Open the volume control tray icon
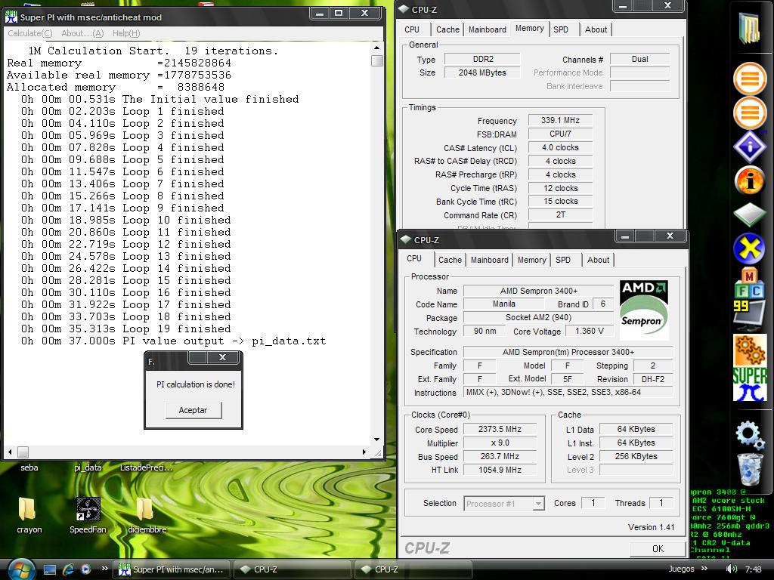Screen dimensions: 774x580 pos(732,569)
